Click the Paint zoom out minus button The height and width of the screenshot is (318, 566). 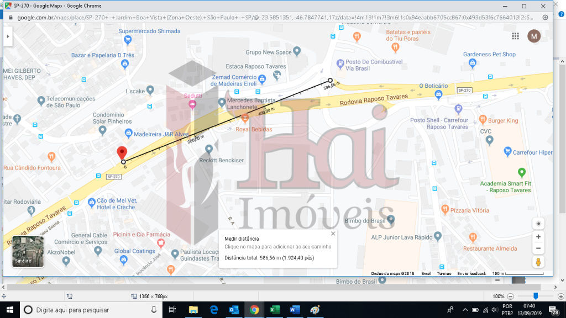[510, 296]
